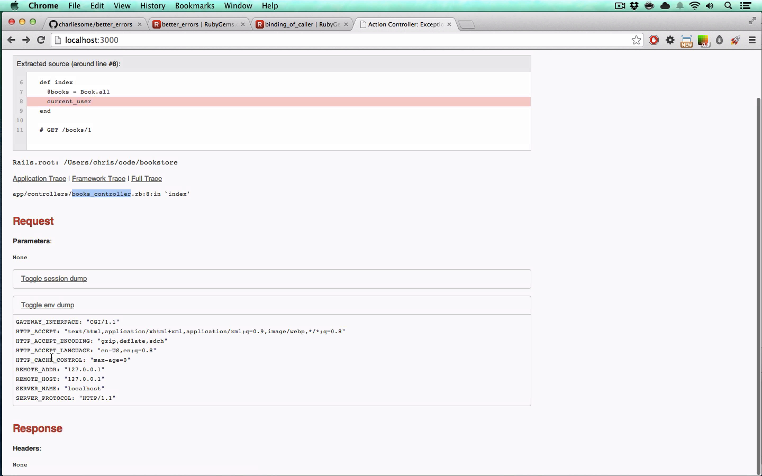Show the Application Trace

tap(39, 179)
